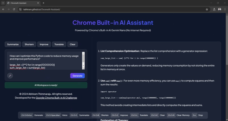Click the browser forward arrow
The height and width of the screenshot is (121, 228).
coord(8,9)
